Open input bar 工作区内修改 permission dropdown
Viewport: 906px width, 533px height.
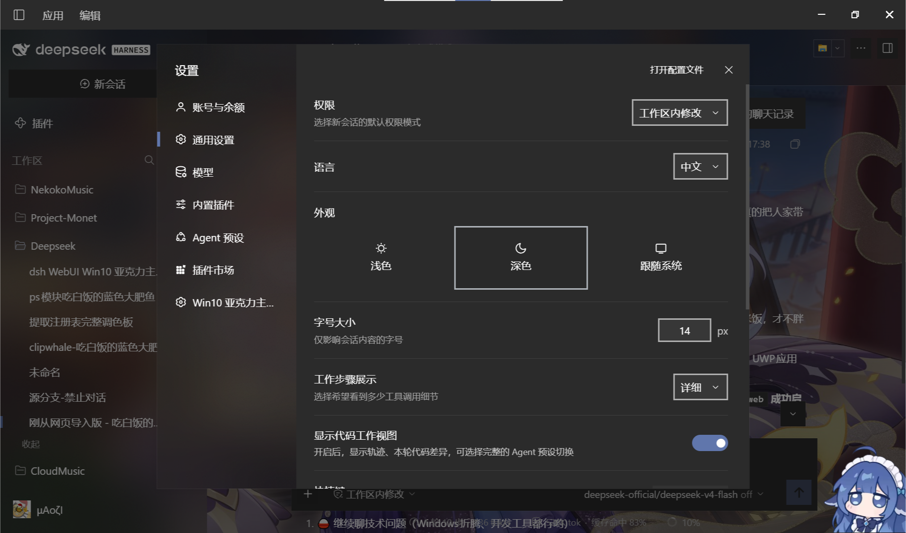(375, 494)
